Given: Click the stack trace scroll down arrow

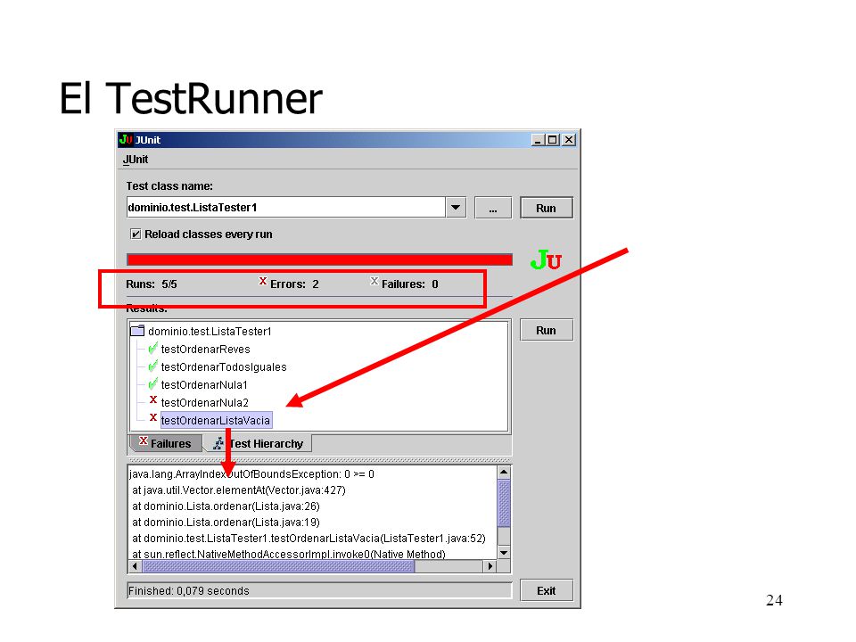Looking at the screenshot, I should [504, 553].
